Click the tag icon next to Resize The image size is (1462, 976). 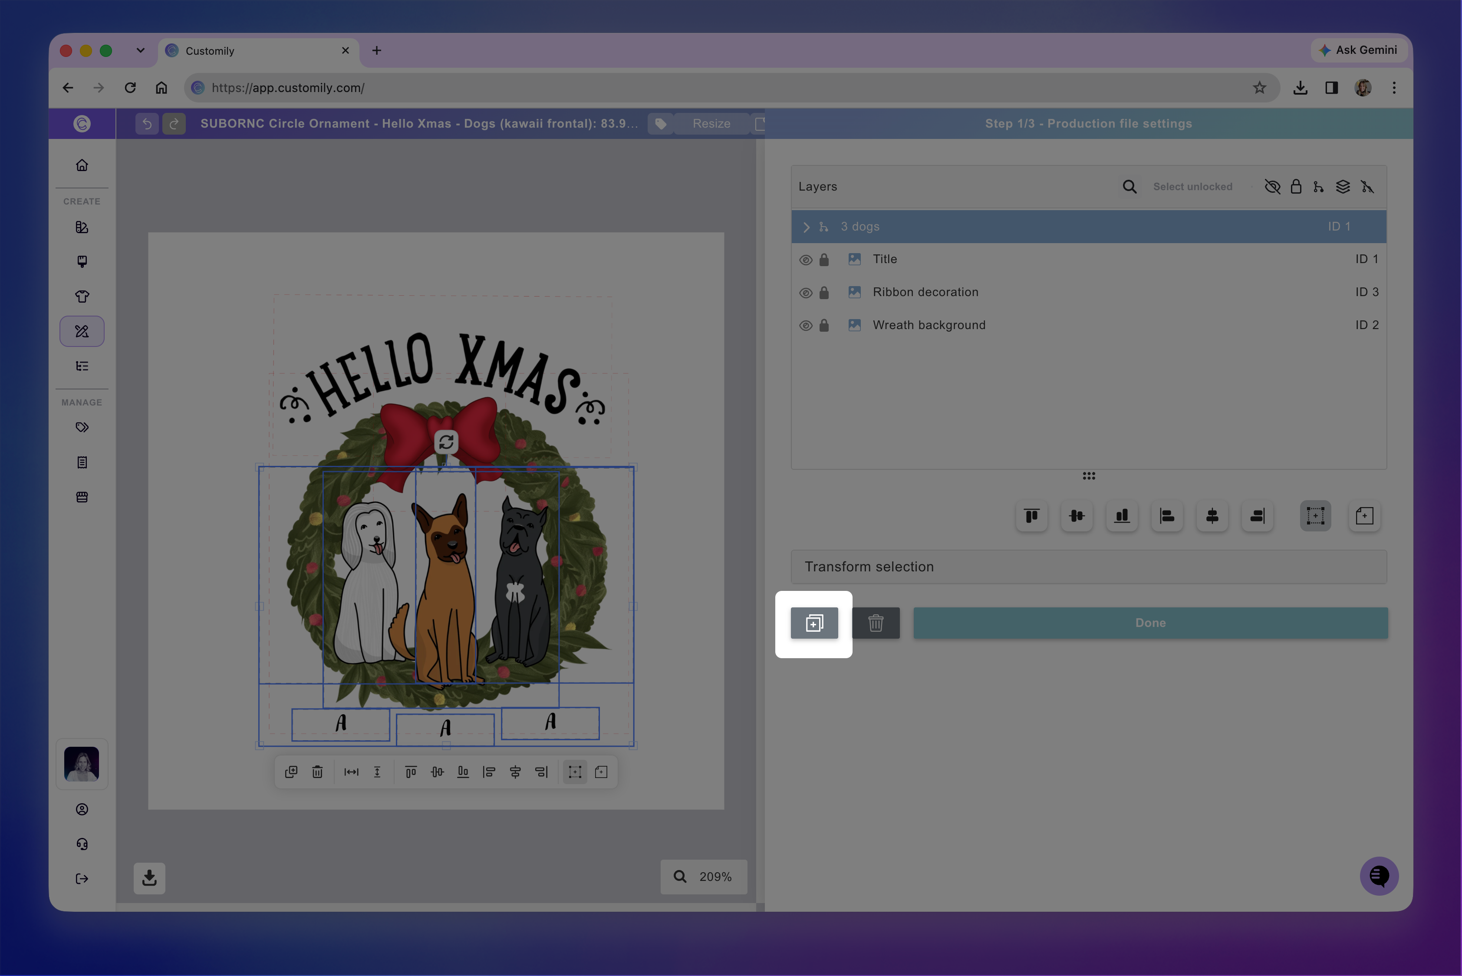click(x=661, y=124)
